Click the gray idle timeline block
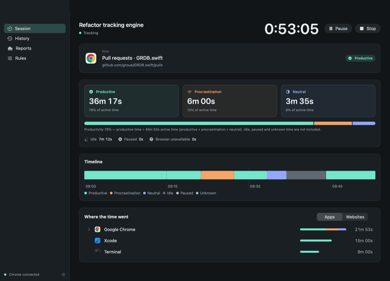The width and height of the screenshot is (390, 281). click(x=306, y=175)
